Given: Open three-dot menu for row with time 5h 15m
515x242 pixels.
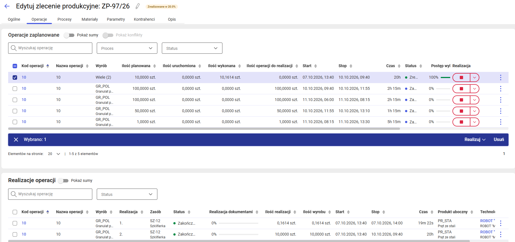Looking at the screenshot, I should (x=501, y=122).
